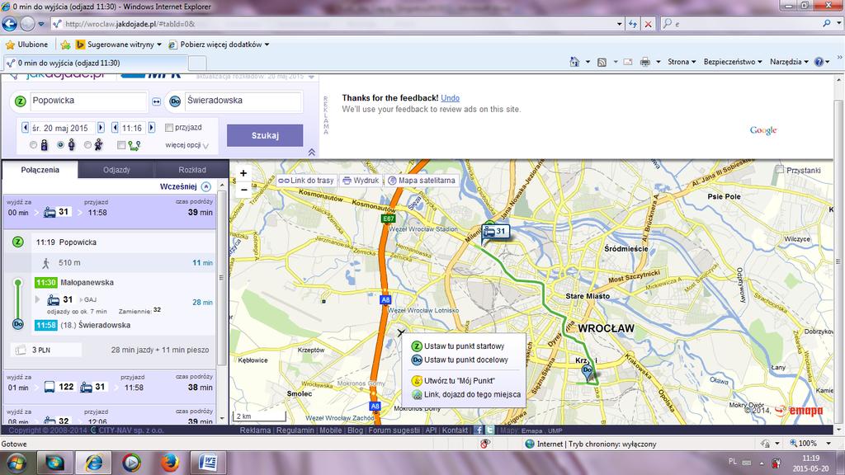Image resolution: width=845 pixels, height=475 pixels.
Task: Click Do destination pin on map
Action: point(587,370)
